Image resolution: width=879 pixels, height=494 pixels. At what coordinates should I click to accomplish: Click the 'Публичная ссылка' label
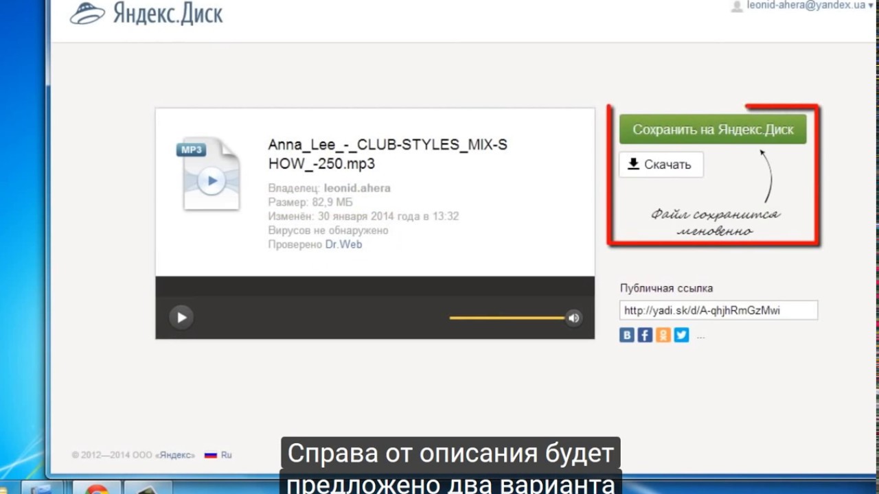pyautogui.click(x=666, y=288)
